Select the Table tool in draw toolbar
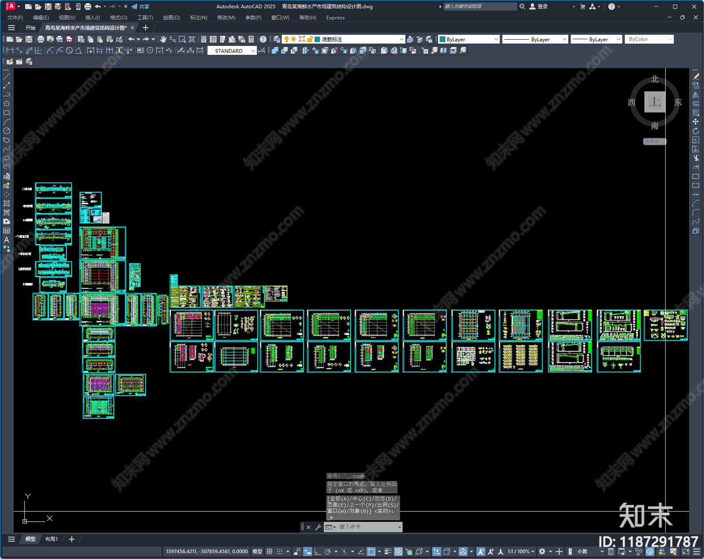The image size is (704, 559). click(7, 231)
